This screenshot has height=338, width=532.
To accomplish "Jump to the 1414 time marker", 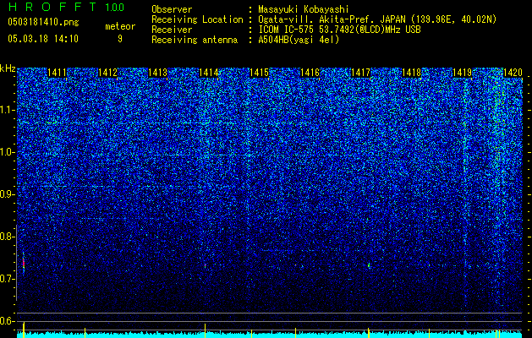I will [209, 73].
